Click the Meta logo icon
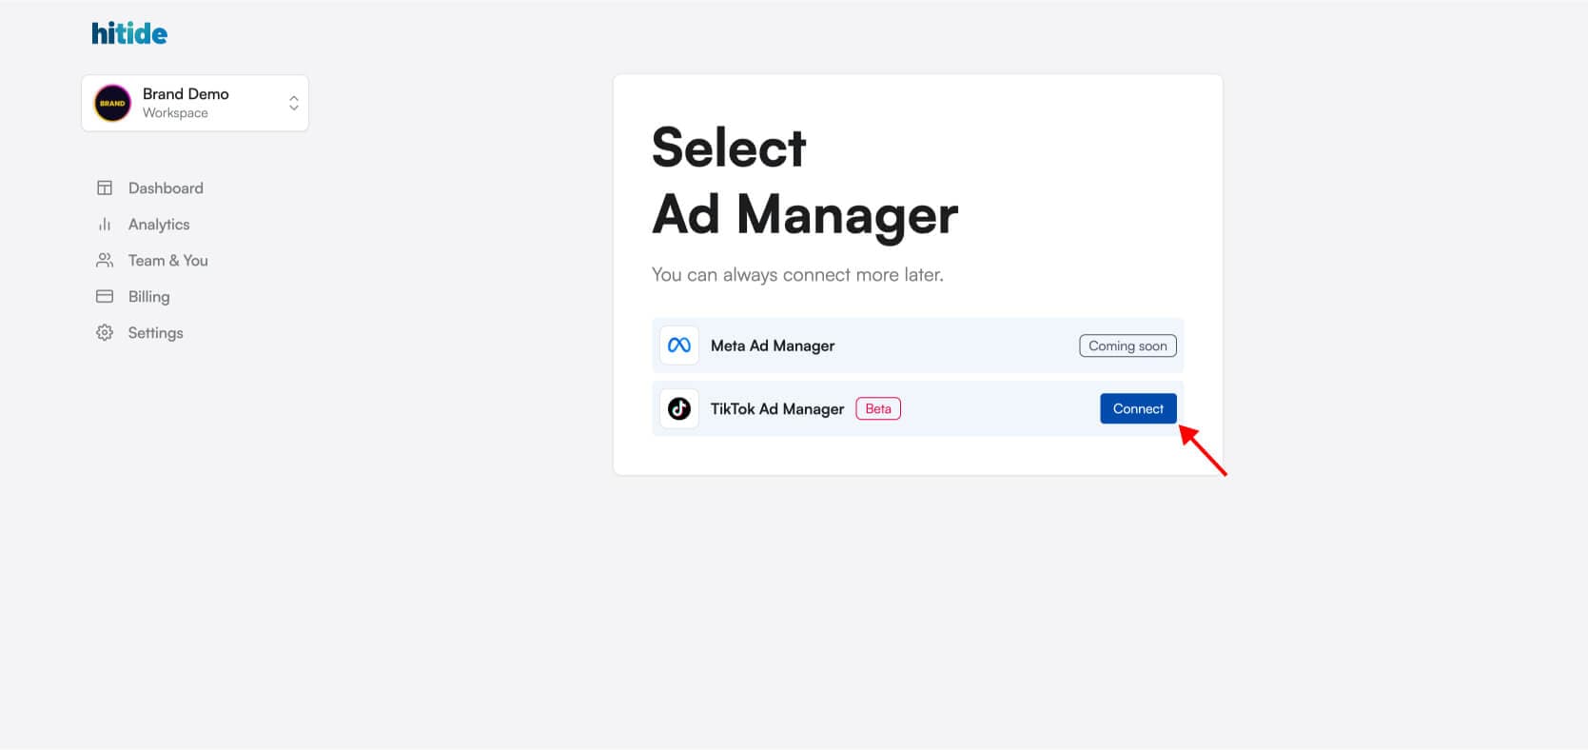 pyautogui.click(x=679, y=345)
